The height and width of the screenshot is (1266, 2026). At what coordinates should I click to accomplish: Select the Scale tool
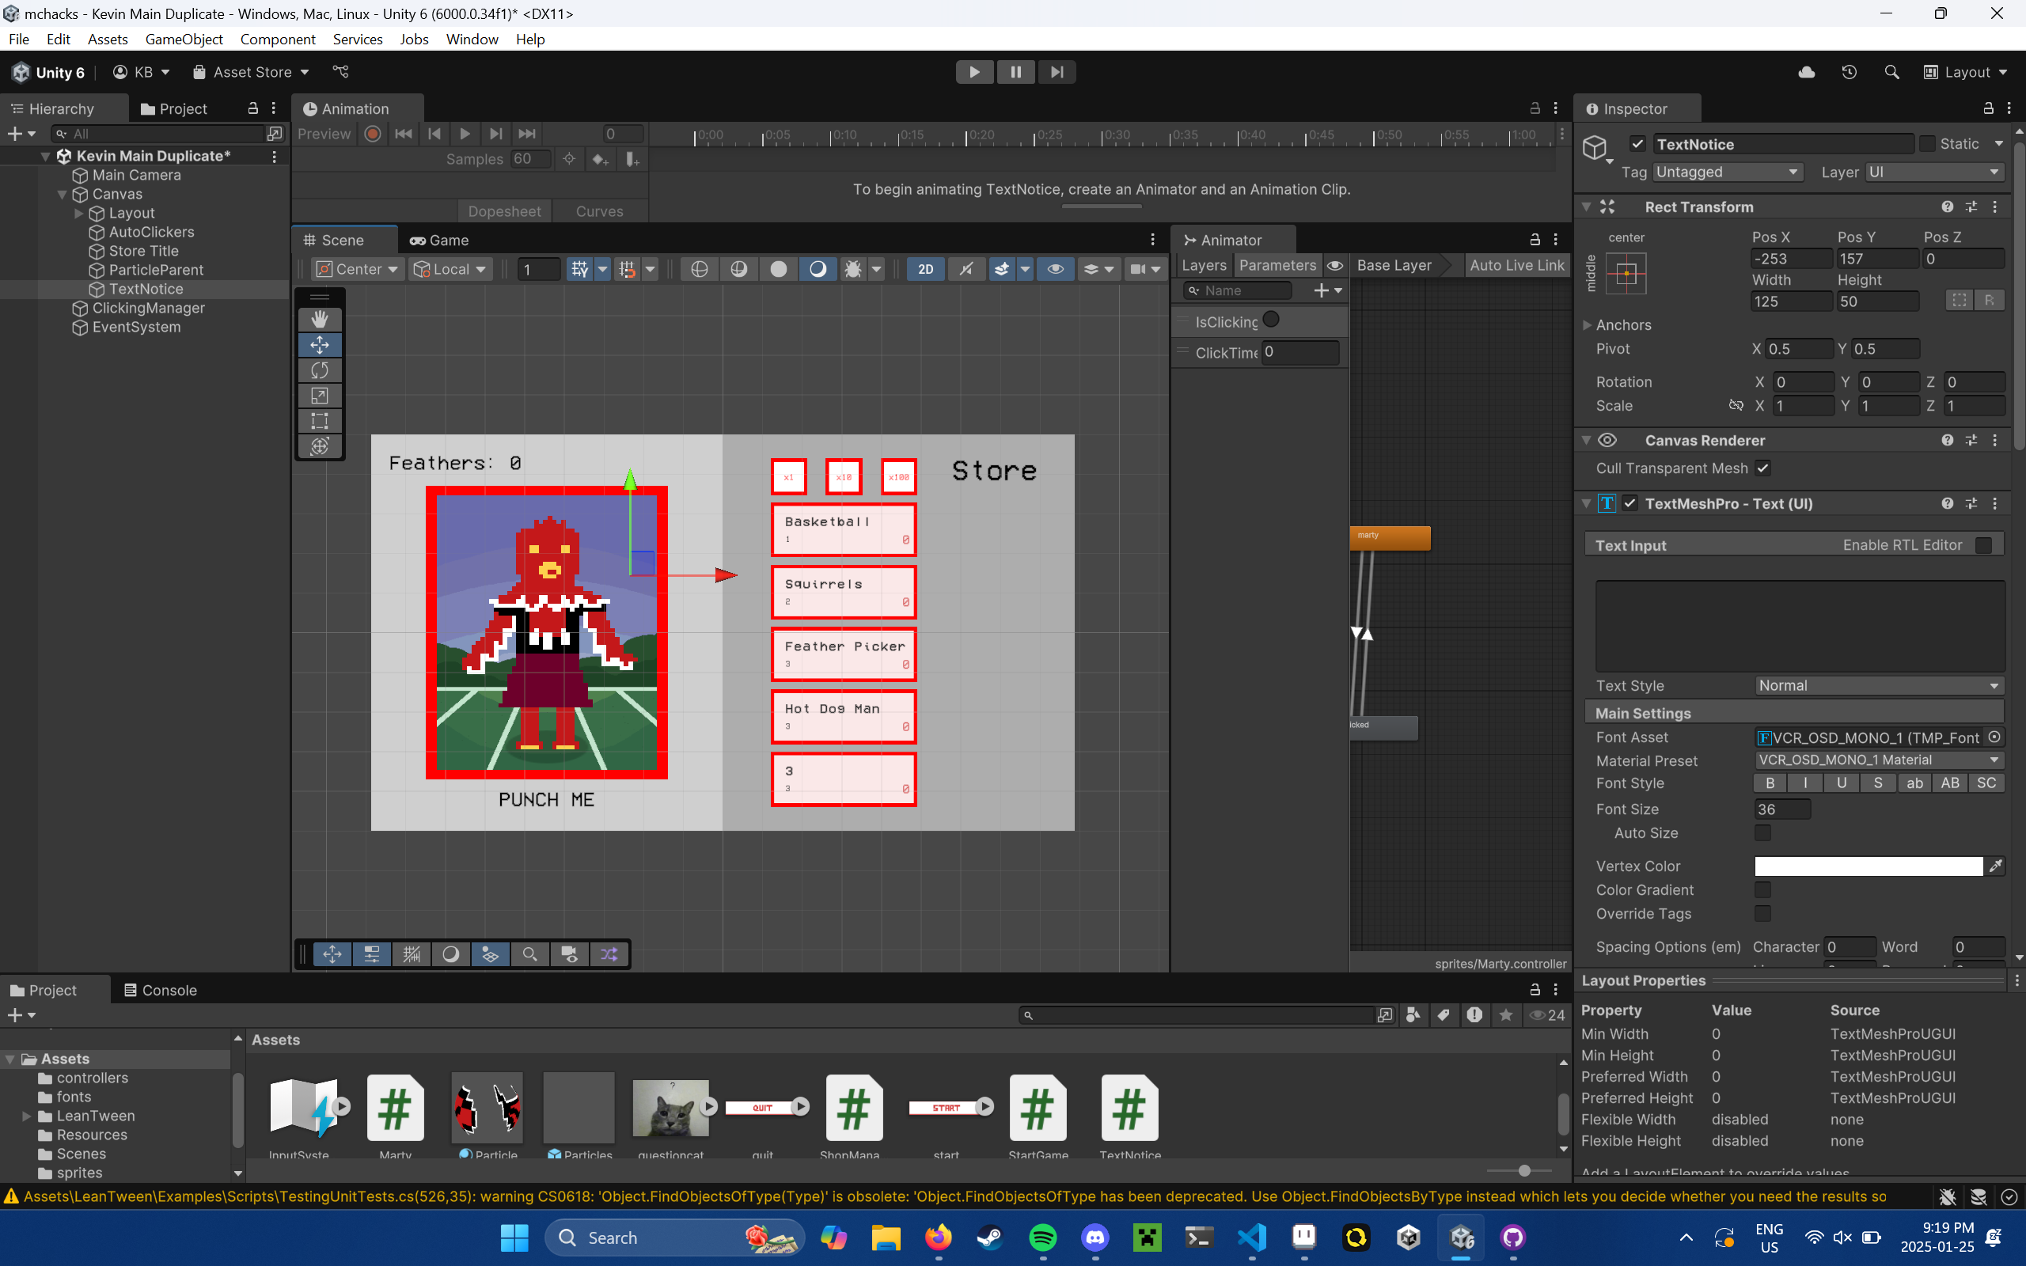[319, 395]
